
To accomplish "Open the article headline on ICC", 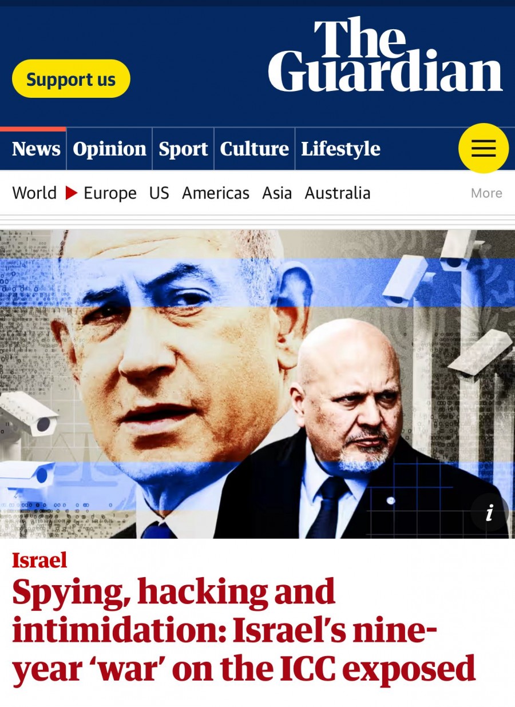I will pos(244,630).
